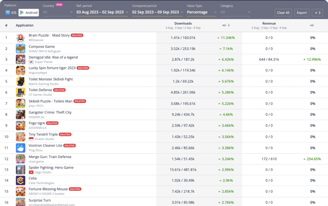Click the Application column header

pyautogui.click(x=25, y=25)
